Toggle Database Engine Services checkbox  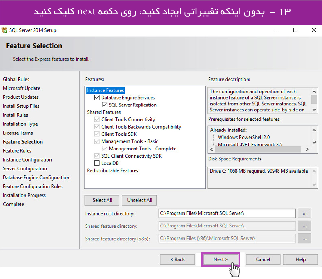coord(97,97)
